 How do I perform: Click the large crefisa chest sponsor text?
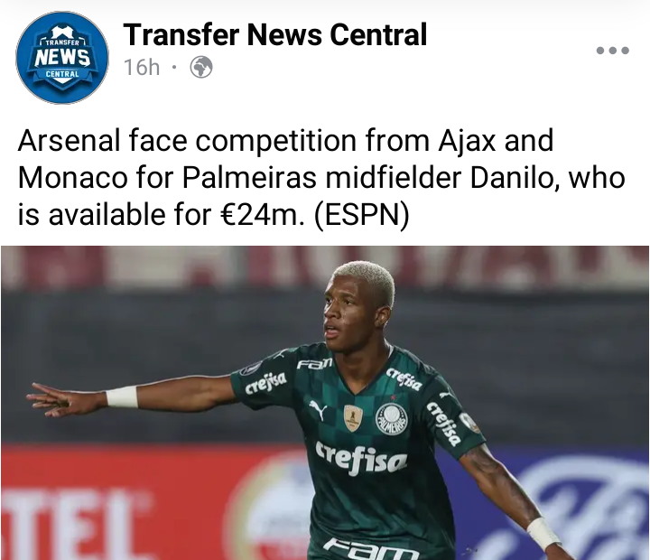click(361, 458)
